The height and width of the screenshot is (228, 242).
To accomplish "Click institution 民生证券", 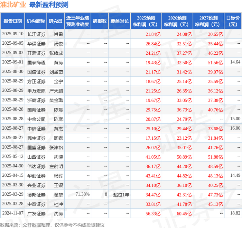I will (36, 138).
